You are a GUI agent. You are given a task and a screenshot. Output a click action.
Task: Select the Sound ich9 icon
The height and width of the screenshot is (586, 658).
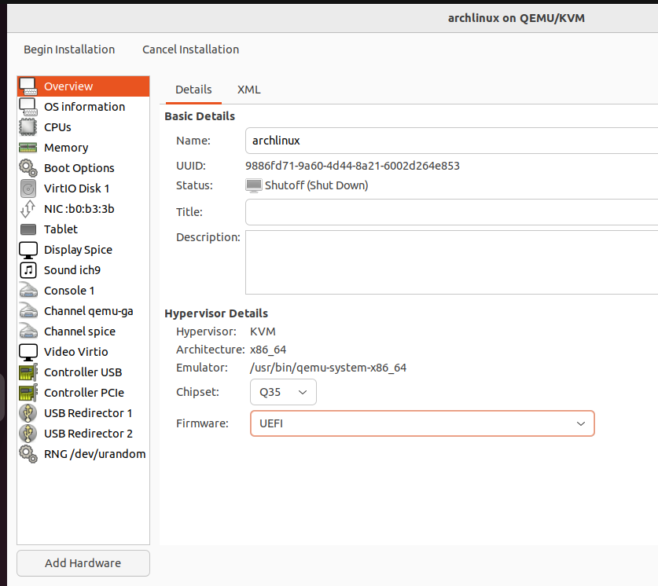(28, 269)
